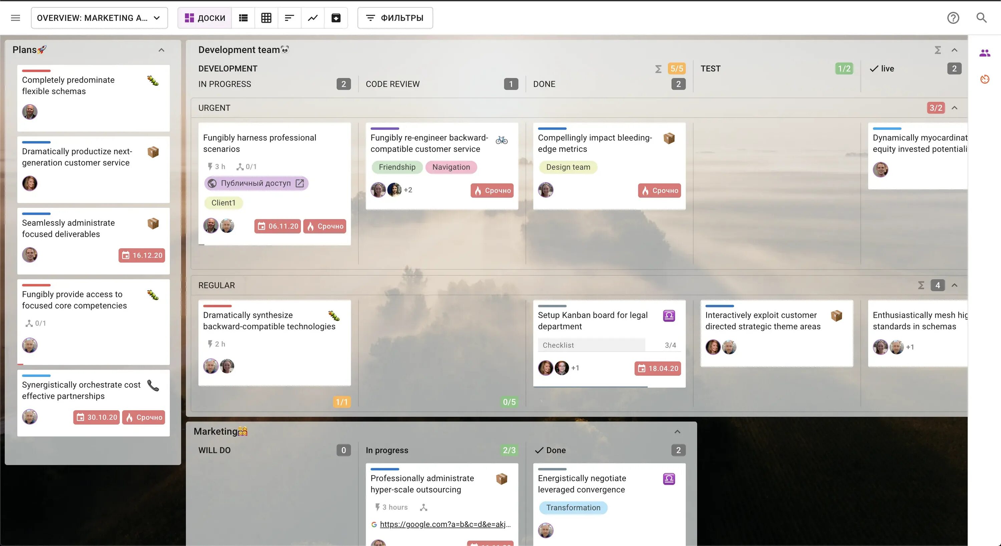The image size is (1001, 546).
Task: Select the Доски boards tab
Action: (x=205, y=18)
